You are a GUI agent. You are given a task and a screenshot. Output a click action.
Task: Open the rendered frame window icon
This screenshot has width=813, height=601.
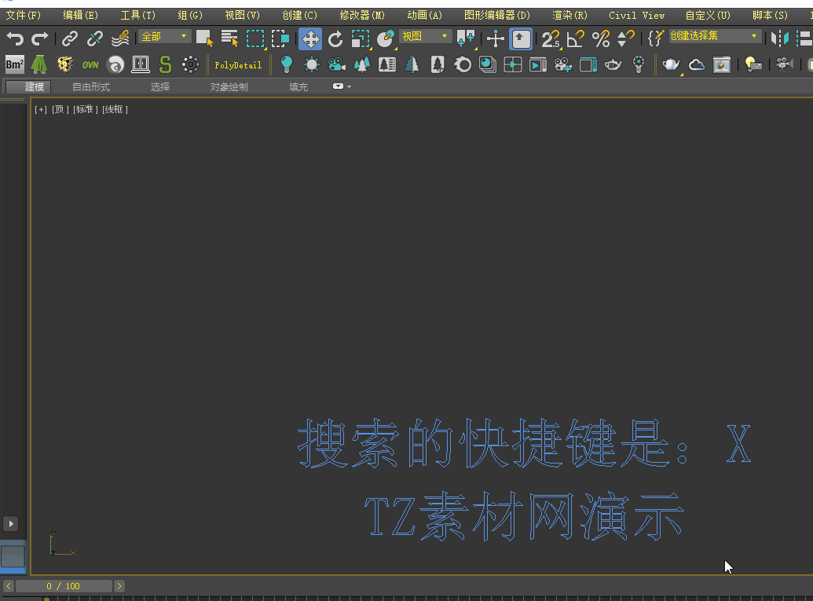[722, 65]
